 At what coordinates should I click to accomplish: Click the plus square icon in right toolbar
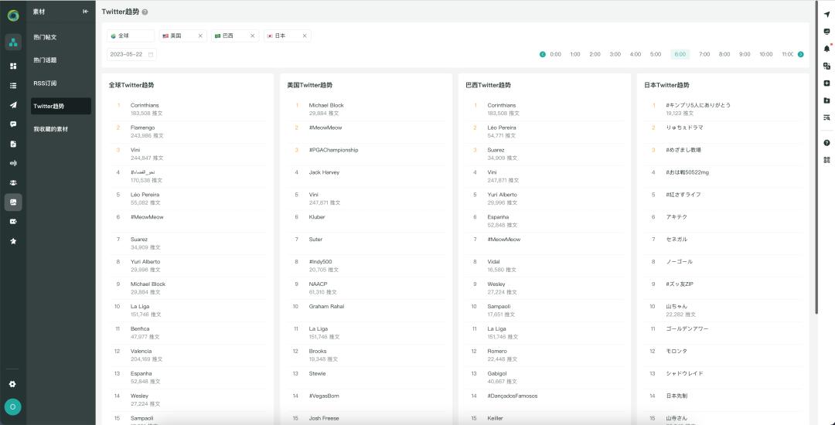coord(826,83)
